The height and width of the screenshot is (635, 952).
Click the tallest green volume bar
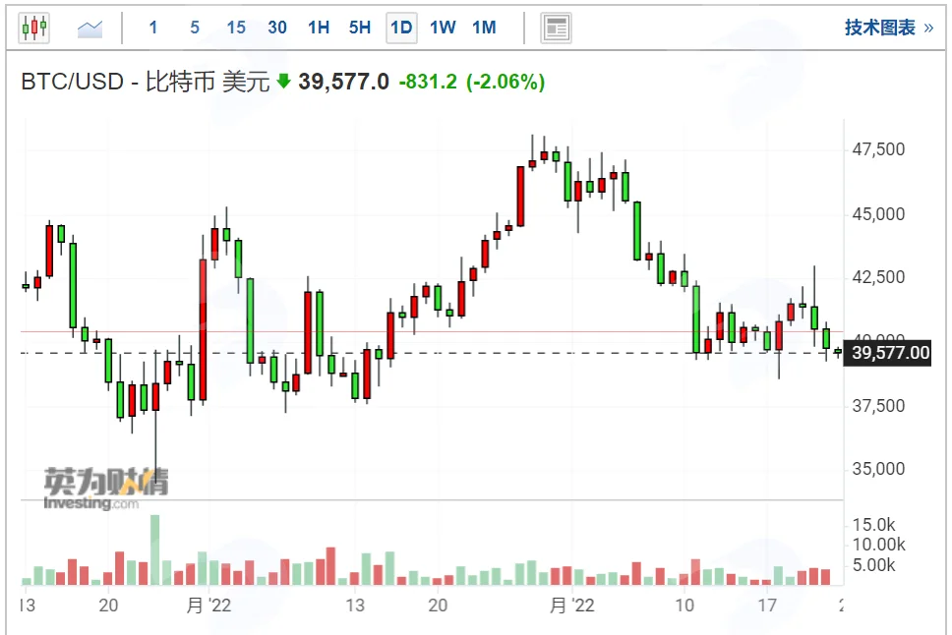pos(154,550)
